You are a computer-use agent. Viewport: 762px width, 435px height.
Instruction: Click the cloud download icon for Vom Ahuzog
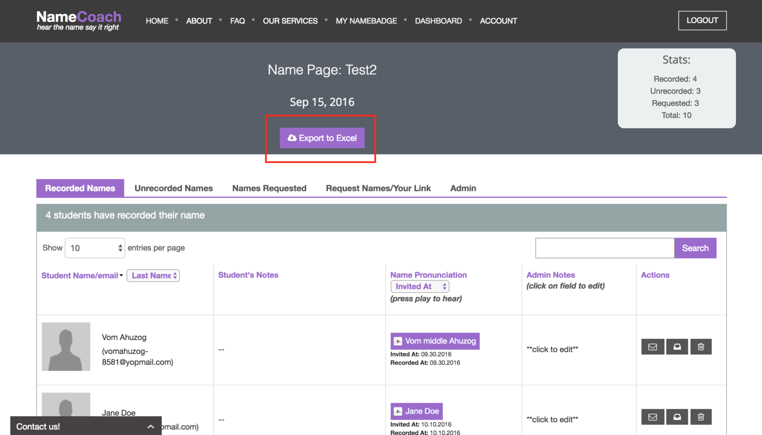pyautogui.click(x=677, y=347)
